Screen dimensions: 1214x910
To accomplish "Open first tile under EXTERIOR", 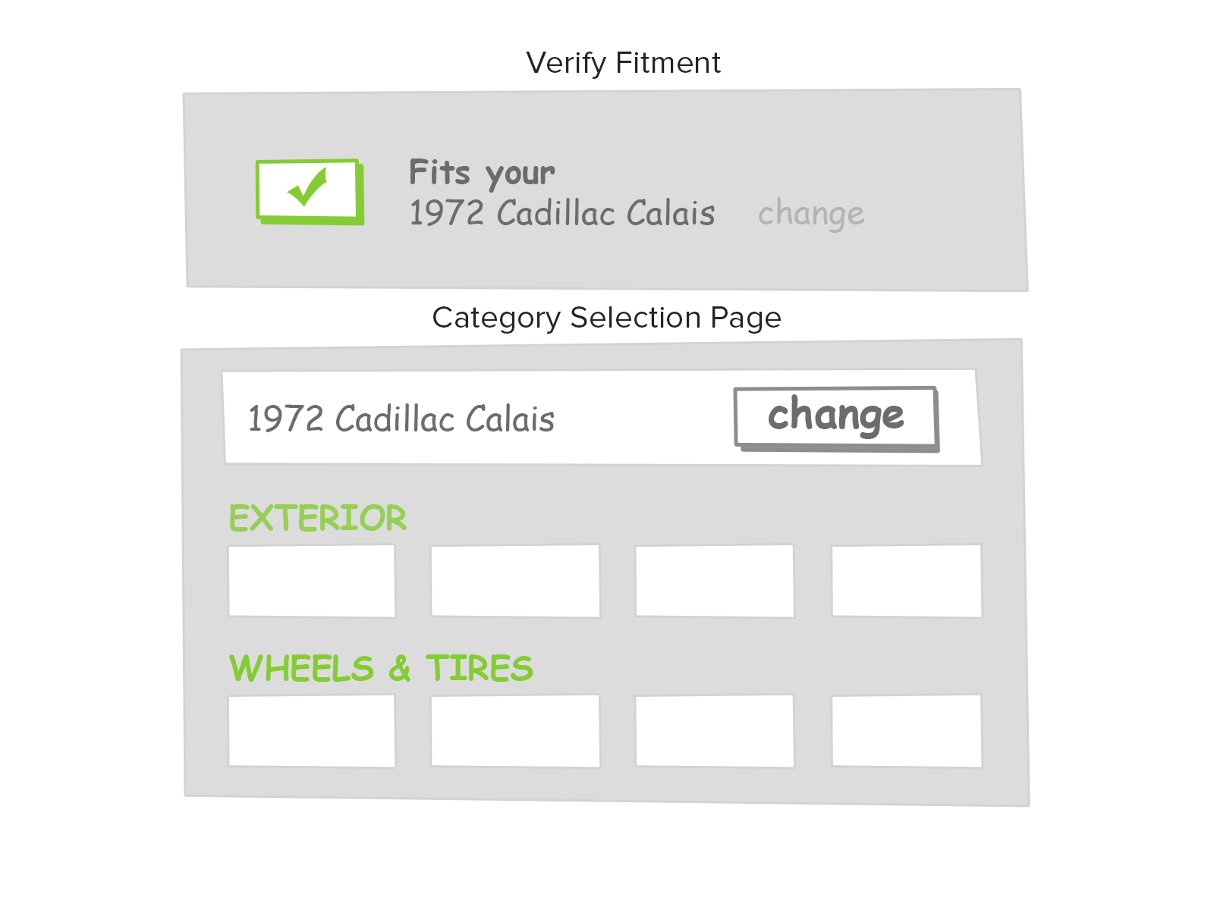I will coord(312,581).
